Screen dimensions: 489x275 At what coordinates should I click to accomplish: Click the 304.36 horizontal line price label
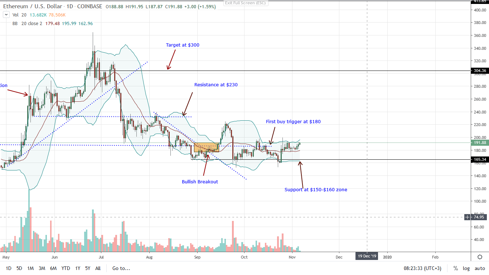tap(479, 71)
